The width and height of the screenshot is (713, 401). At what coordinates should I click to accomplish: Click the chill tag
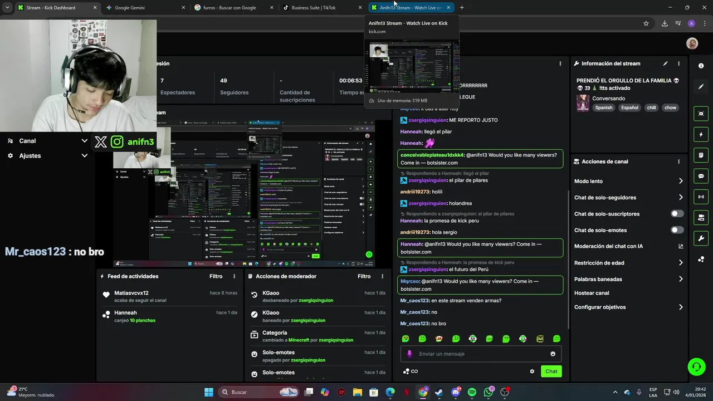pos(651,107)
